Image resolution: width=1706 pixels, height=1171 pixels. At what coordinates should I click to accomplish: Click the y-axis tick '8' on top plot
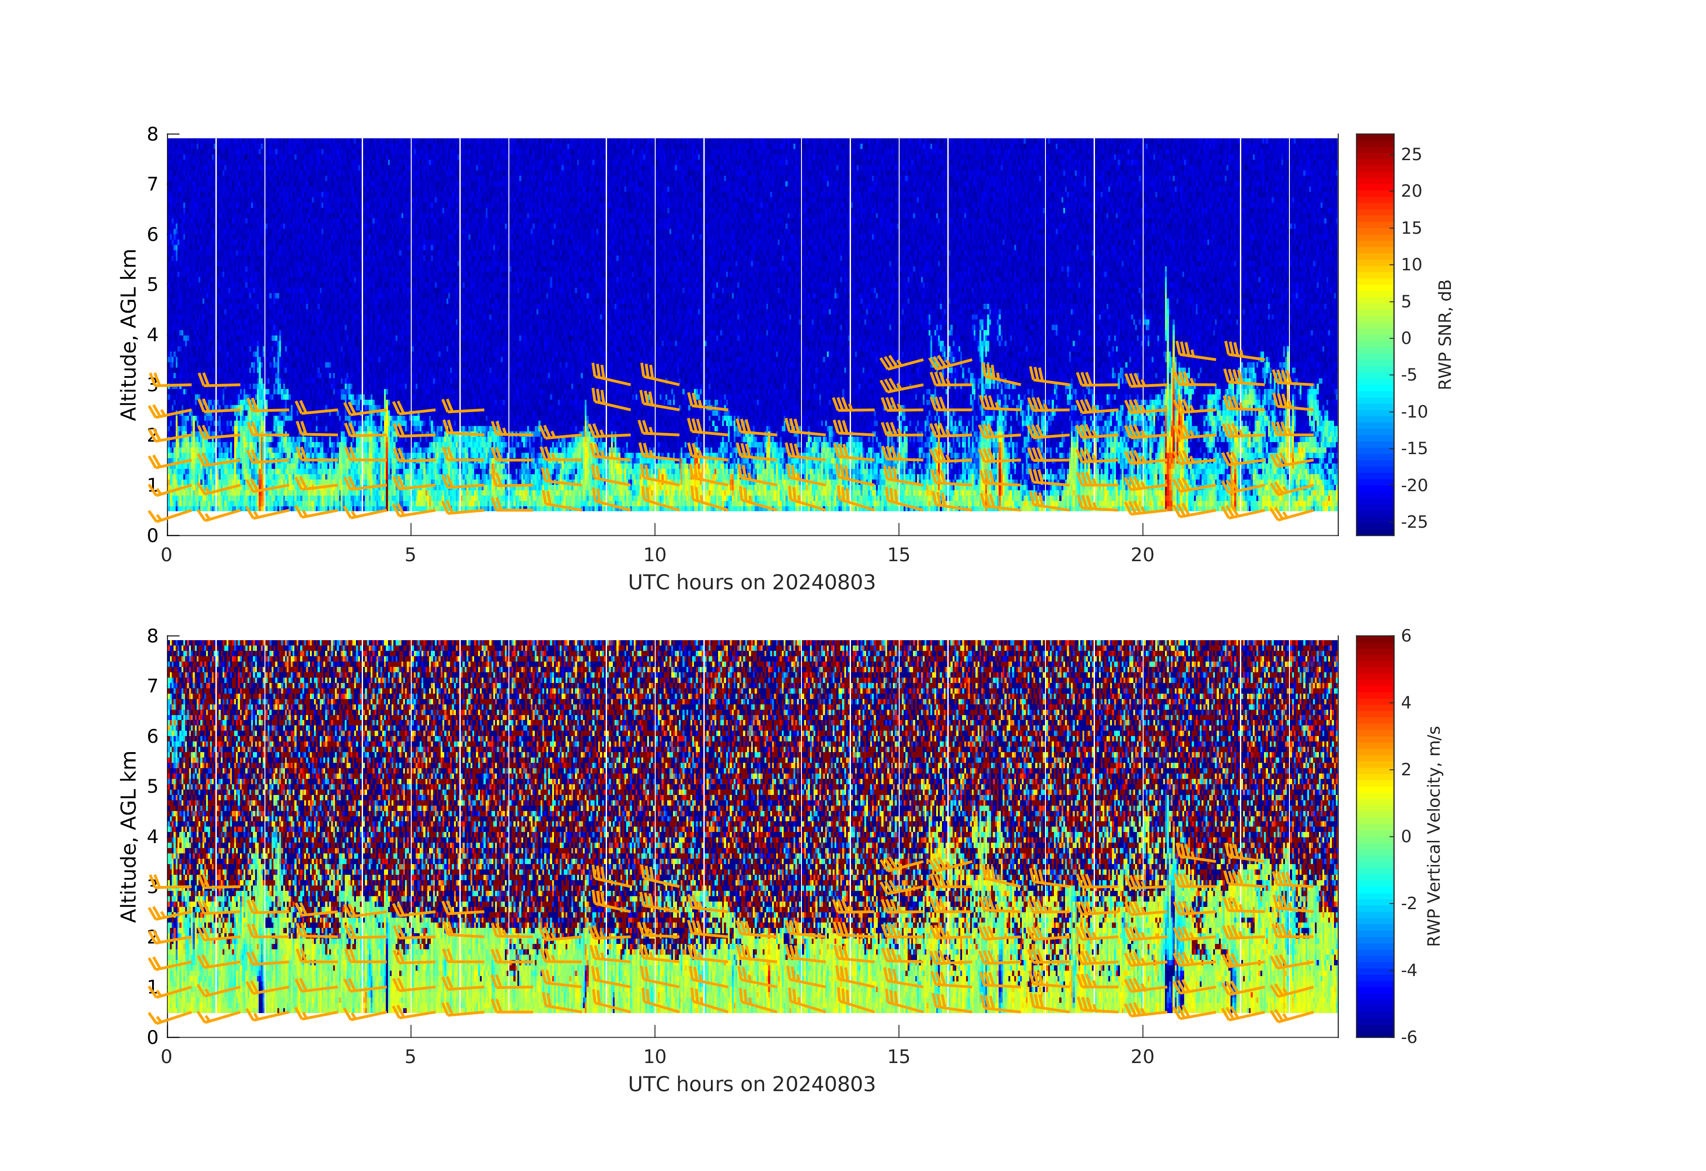[153, 134]
